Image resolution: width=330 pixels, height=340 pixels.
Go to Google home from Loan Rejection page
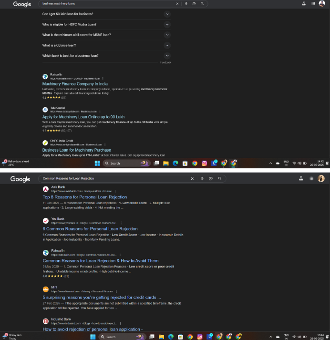(x=20, y=179)
